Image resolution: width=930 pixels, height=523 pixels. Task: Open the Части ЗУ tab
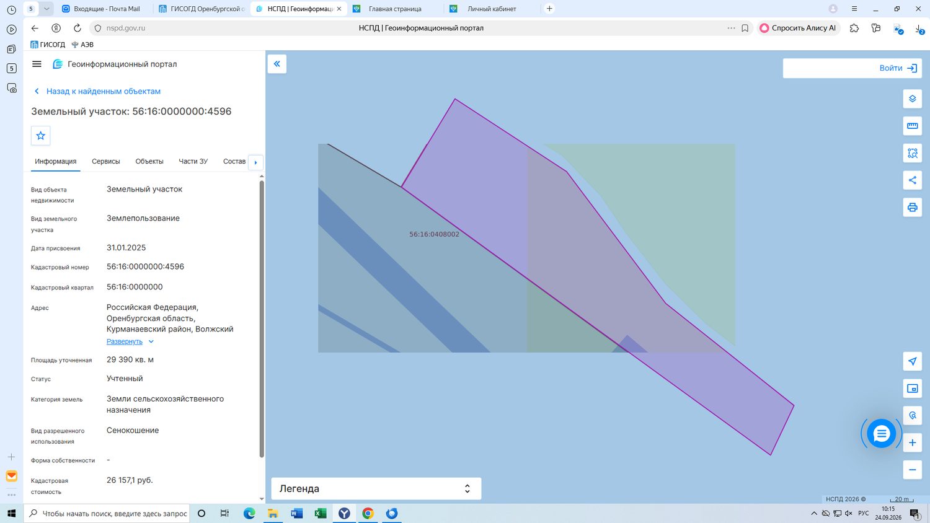tap(193, 161)
